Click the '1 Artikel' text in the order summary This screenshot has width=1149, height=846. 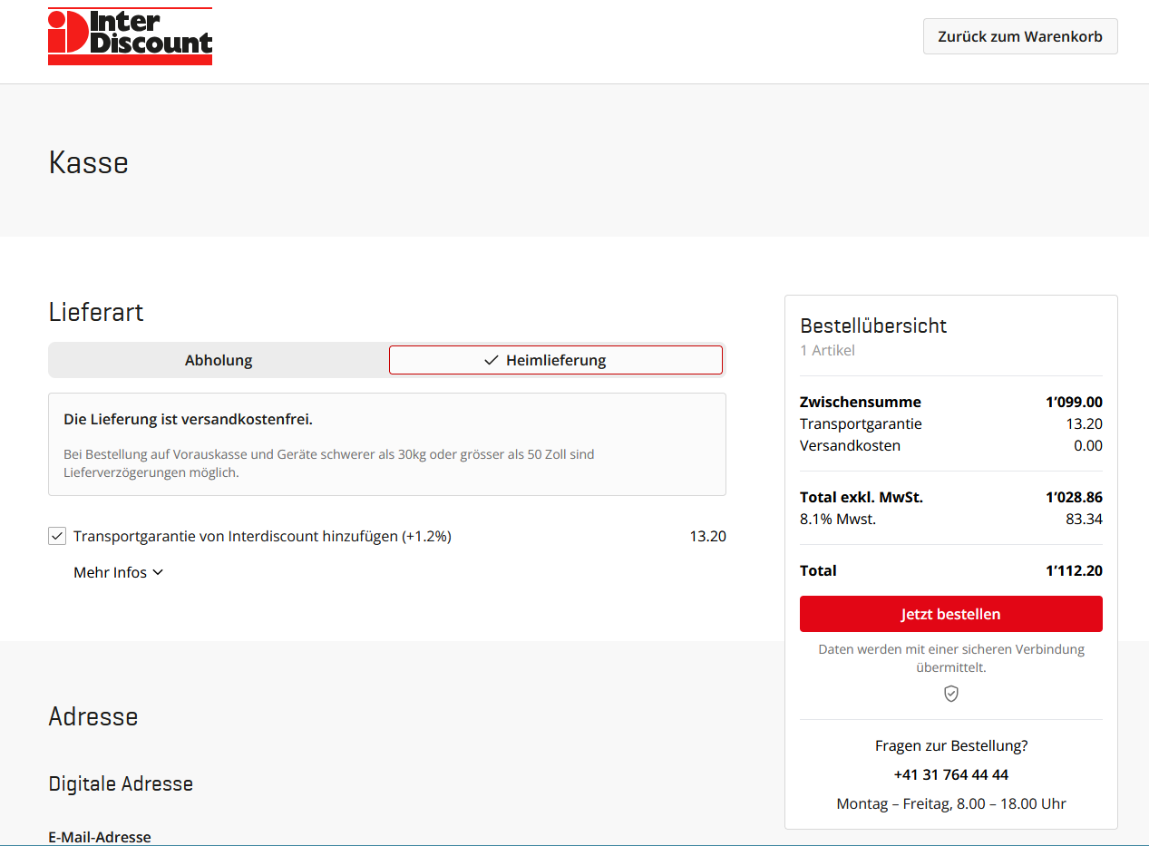[827, 350]
